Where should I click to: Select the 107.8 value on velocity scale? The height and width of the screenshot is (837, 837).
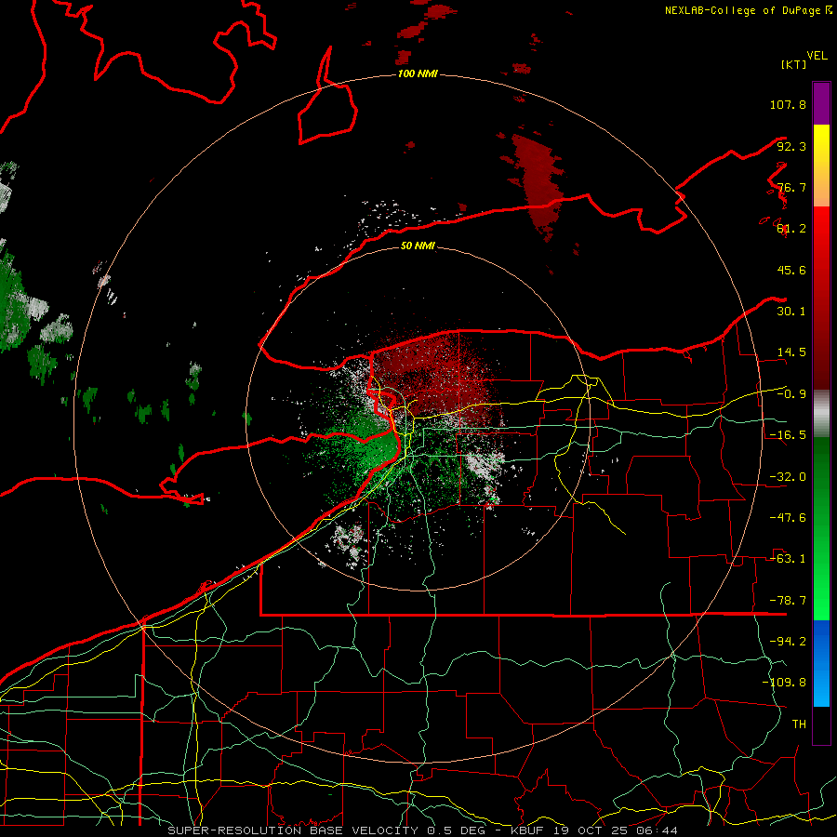788,104
